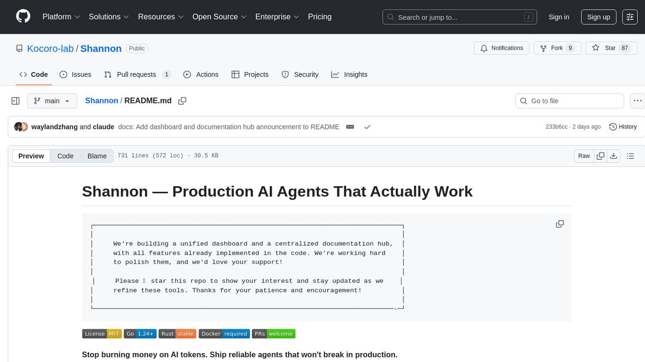Expand the commit message details ellipsis
The width and height of the screenshot is (645, 362).
point(350,127)
